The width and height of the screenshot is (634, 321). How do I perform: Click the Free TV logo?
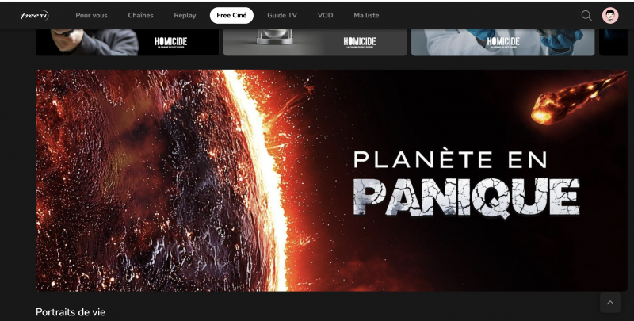[34, 15]
